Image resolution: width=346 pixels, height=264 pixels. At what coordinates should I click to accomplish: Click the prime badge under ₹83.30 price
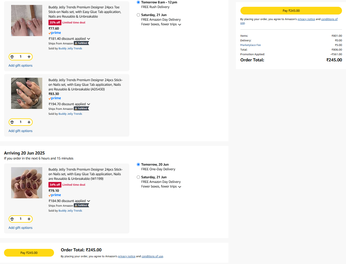(55, 98)
